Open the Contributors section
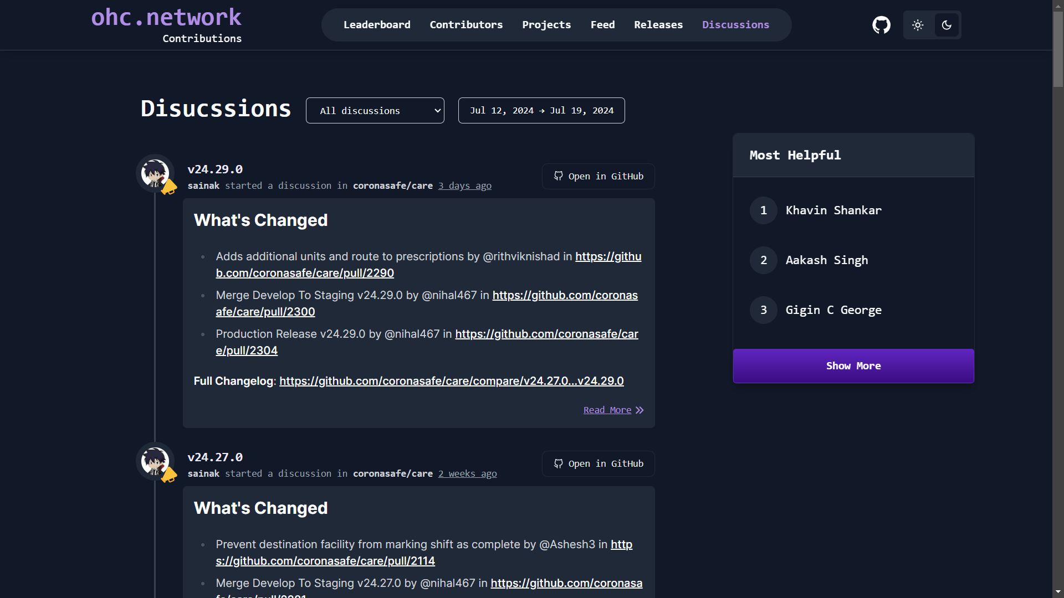1064x598 pixels. point(466,24)
